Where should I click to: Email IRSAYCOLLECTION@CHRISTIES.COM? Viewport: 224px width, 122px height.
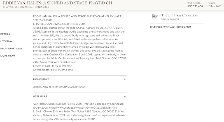[x=171, y=27]
